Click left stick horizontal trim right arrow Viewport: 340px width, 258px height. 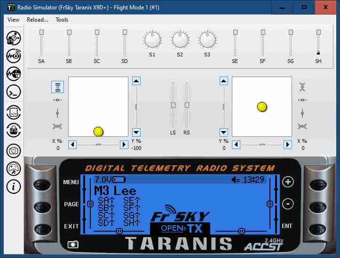click(x=124, y=144)
